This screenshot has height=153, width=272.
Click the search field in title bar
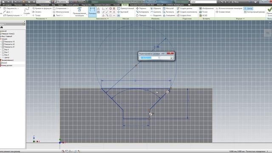[x=203, y=2]
